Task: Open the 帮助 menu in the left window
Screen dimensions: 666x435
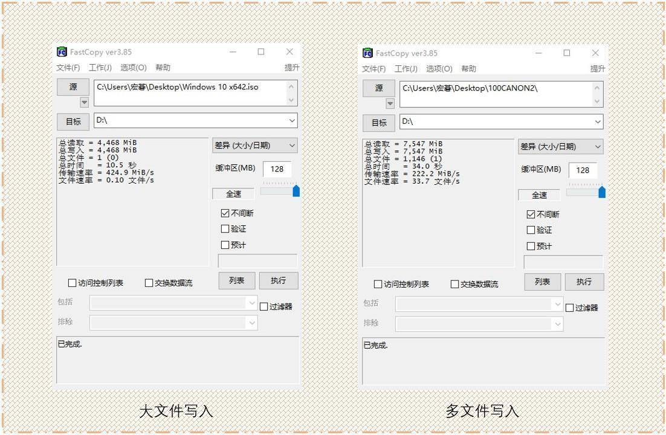Action: point(163,67)
